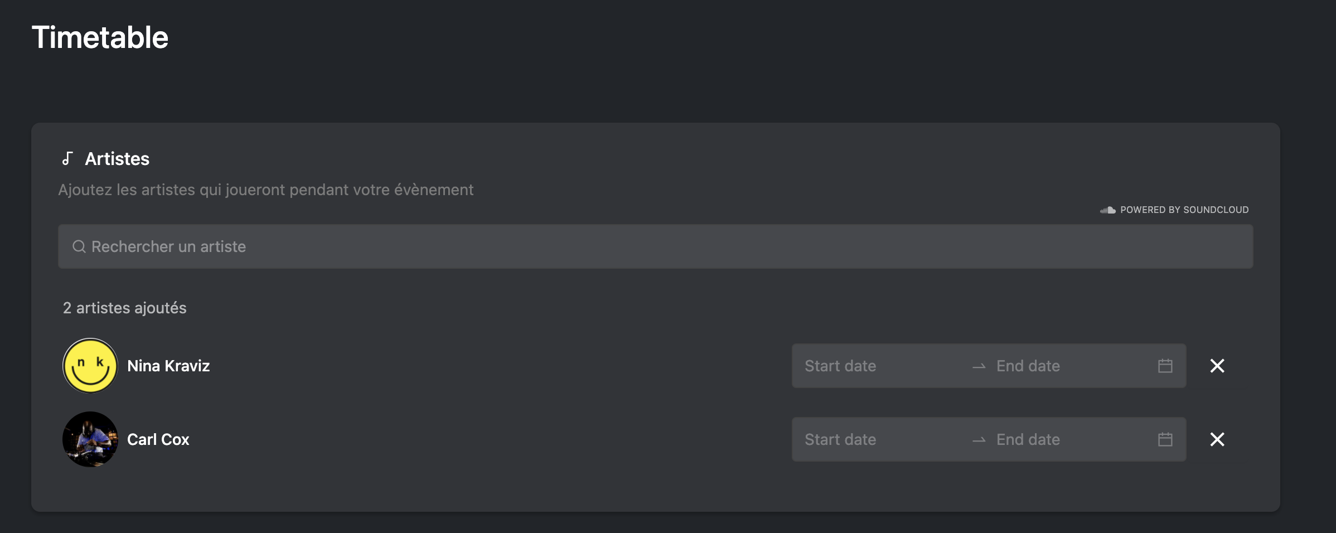Screen dimensions: 1336x533
Task: Open calendar icon in Carl Cox's date range
Action: [x=1165, y=439]
